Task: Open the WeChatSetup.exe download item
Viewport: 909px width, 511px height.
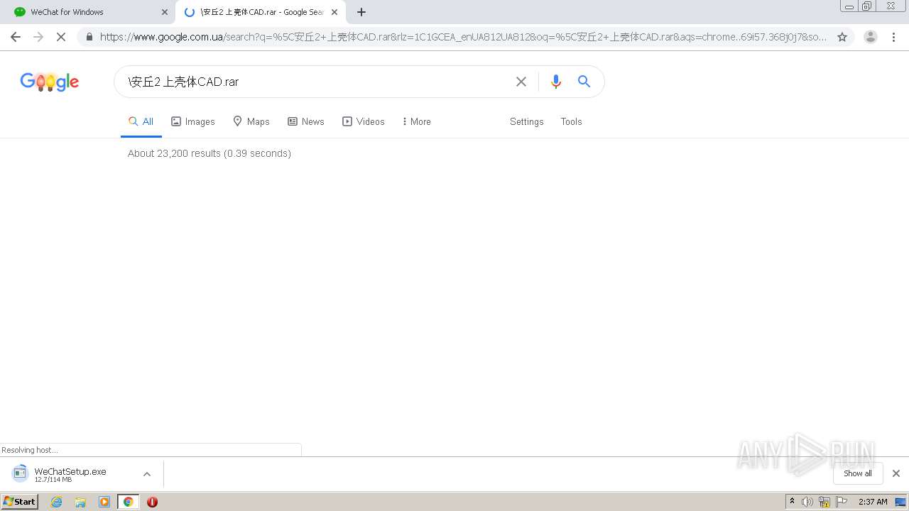Action: pos(70,474)
